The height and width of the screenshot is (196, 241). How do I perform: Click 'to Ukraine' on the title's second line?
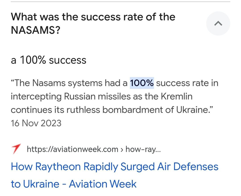(x=35, y=184)
